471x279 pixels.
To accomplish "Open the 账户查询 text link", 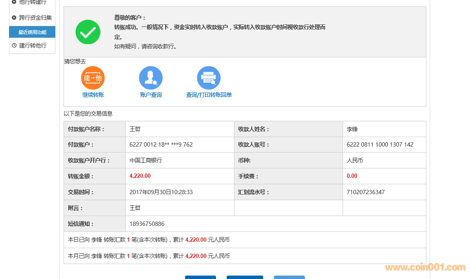I will click(x=151, y=95).
